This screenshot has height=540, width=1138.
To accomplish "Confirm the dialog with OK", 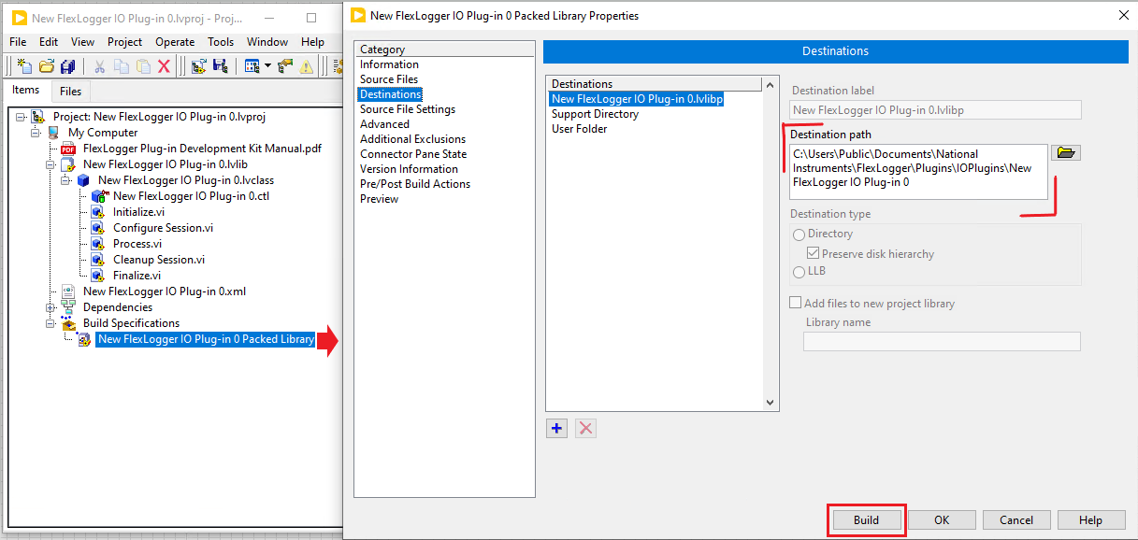I will [942, 520].
